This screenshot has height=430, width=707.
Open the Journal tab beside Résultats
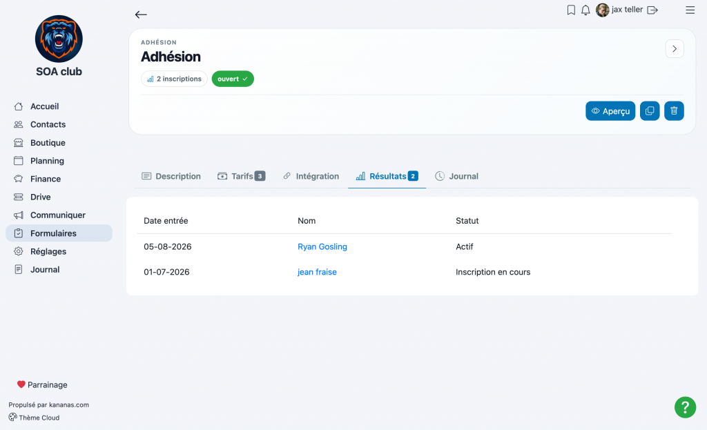[457, 176]
